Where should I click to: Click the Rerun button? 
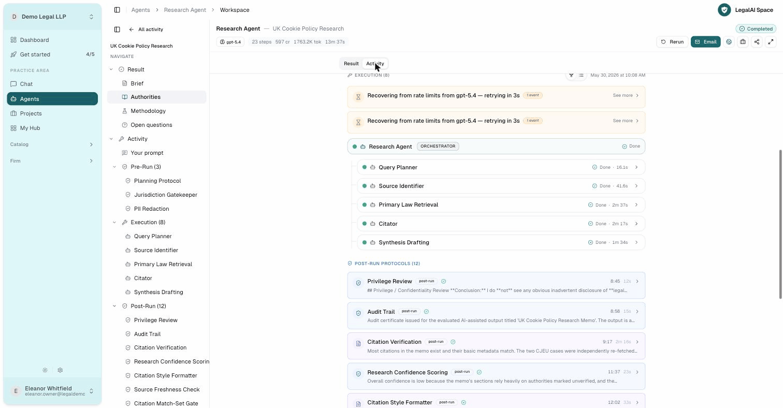(x=672, y=42)
